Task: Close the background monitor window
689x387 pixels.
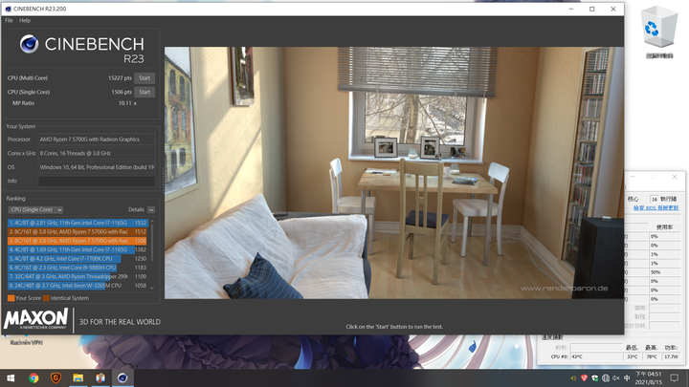Action: pos(675,177)
